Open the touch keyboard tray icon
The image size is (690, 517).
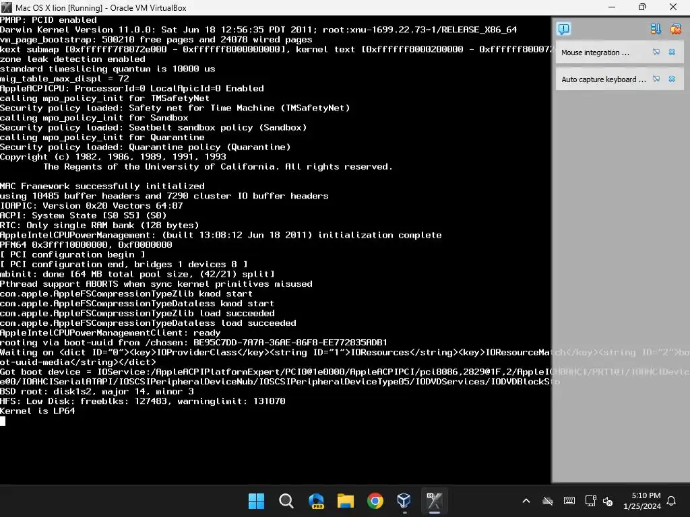point(569,501)
